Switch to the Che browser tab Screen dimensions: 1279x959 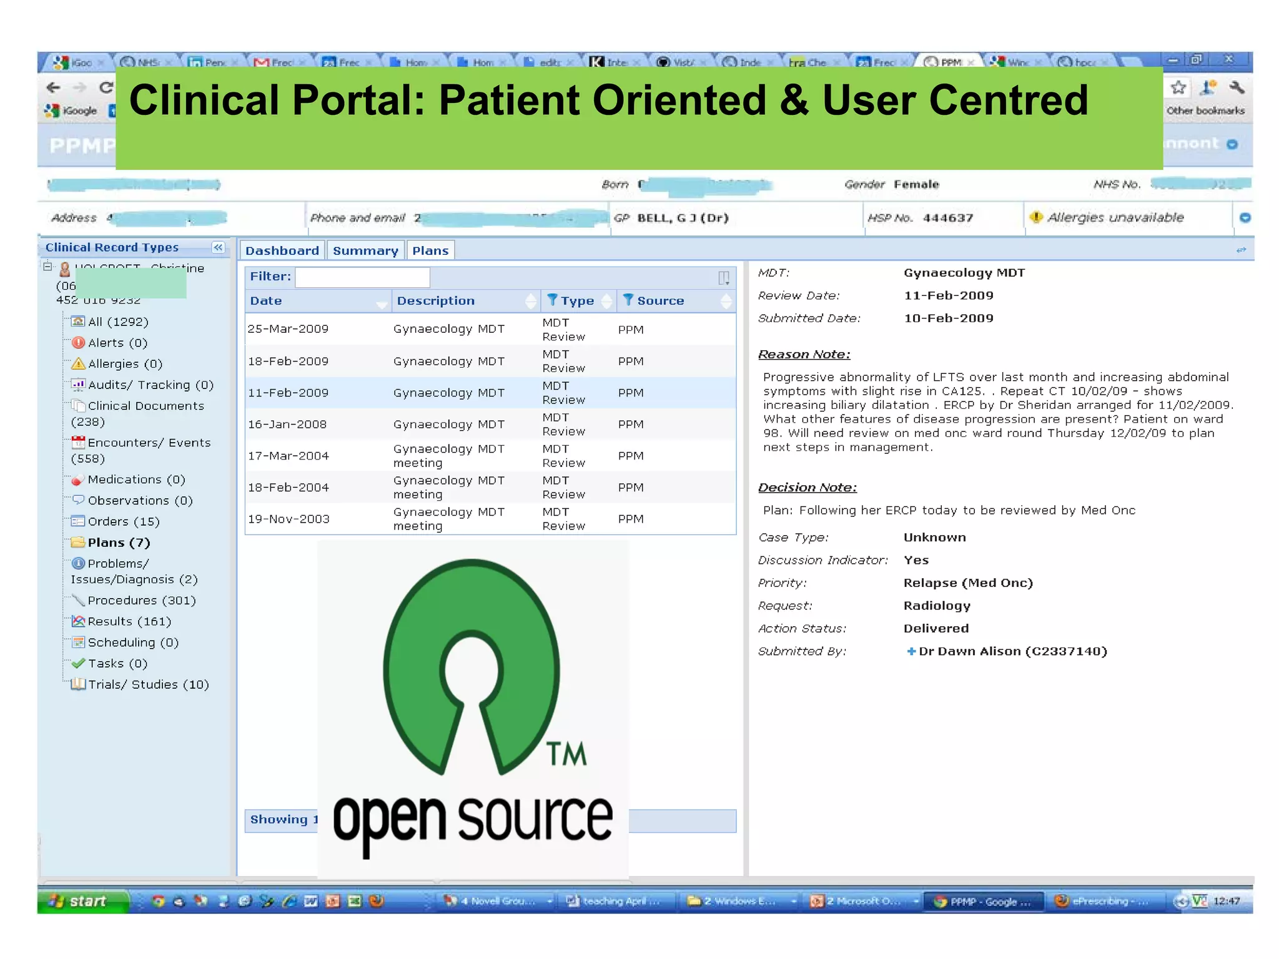tap(814, 62)
